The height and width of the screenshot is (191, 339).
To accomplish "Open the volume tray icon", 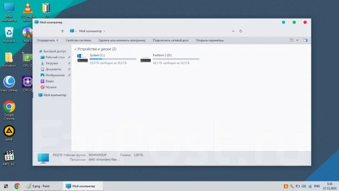I will (x=304, y=186).
